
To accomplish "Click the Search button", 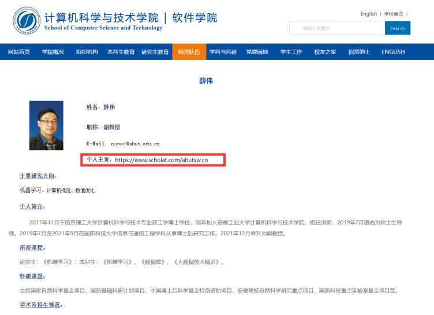I will coord(397,28).
